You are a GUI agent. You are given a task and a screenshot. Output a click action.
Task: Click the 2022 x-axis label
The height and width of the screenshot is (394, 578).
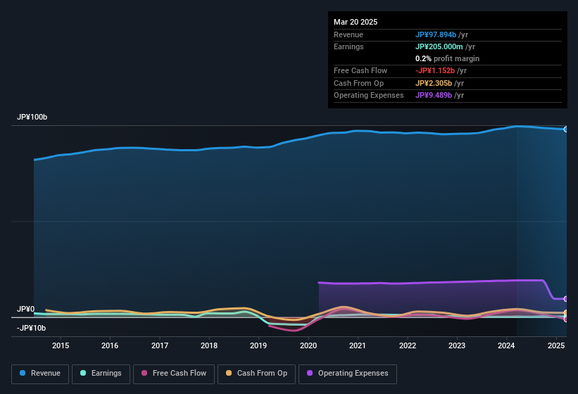[x=408, y=345]
